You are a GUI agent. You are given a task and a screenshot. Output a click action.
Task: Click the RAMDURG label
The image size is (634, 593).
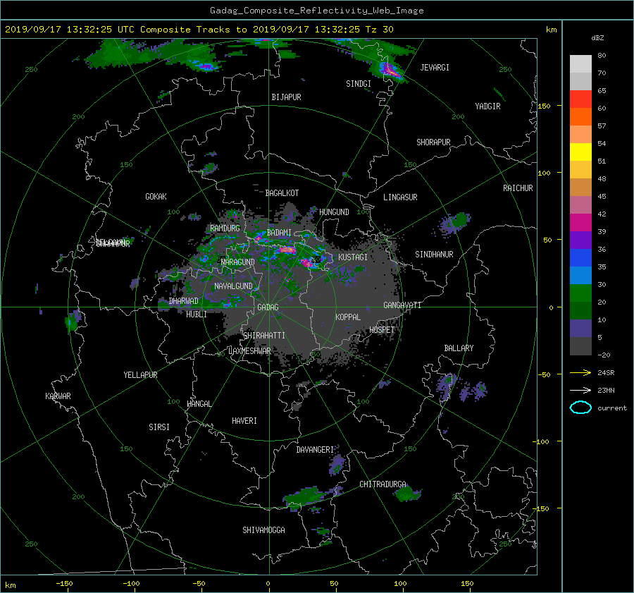[x=225, y=228]
